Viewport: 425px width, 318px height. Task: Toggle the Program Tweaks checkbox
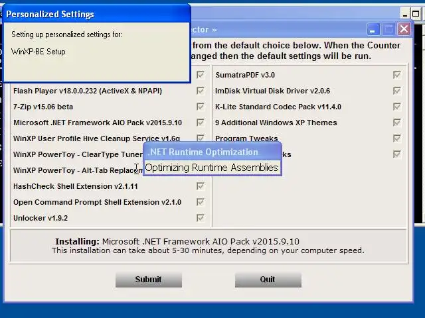point(397,138)
